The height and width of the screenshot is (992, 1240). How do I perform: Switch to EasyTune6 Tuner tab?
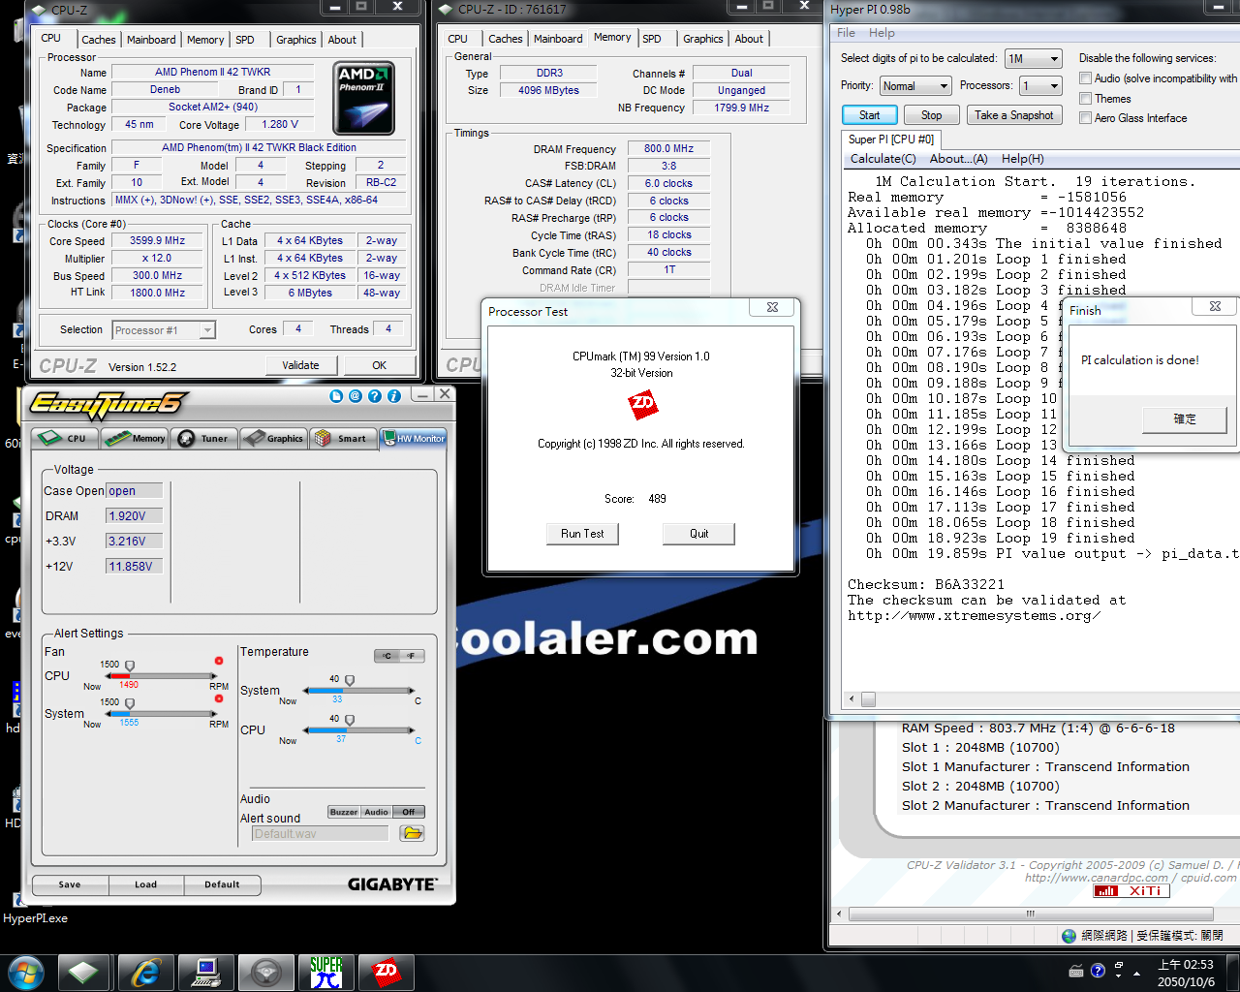[x=204, y=439]
